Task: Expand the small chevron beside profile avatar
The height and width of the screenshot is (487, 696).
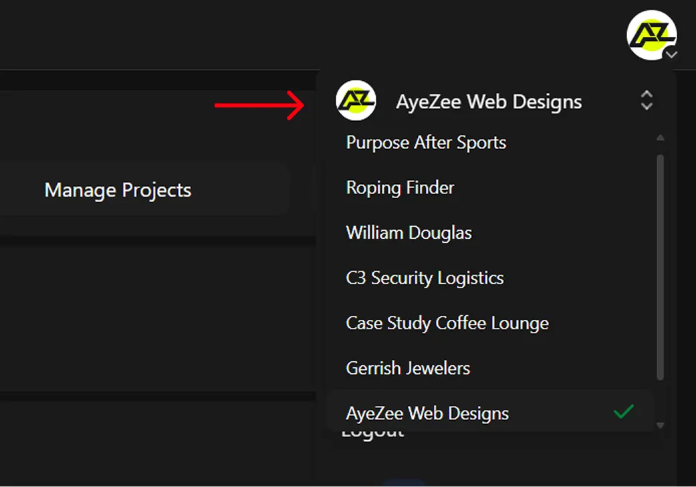Action: 672,55
